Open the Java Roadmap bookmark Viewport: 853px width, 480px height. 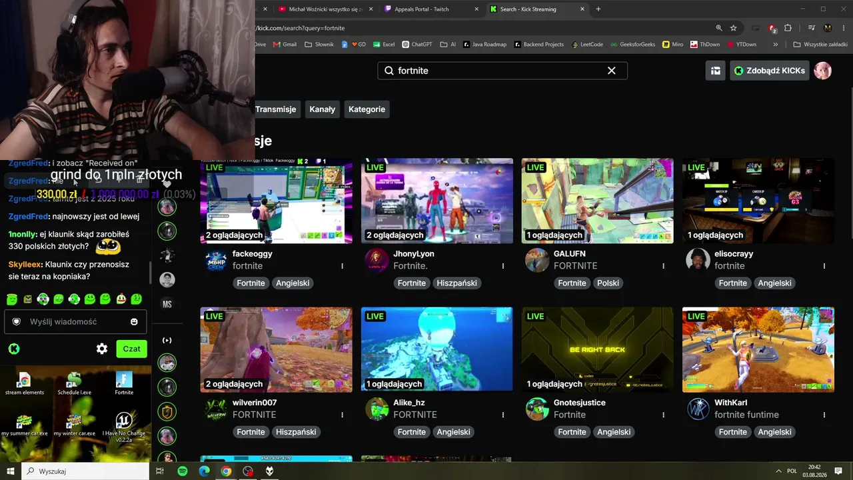[484, 45]
